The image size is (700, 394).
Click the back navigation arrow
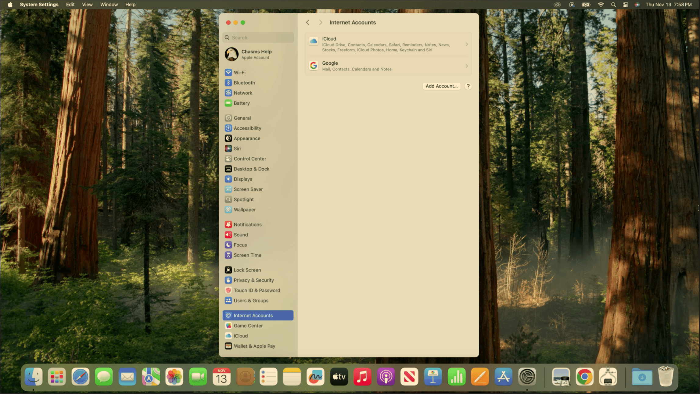pos(308,23)
